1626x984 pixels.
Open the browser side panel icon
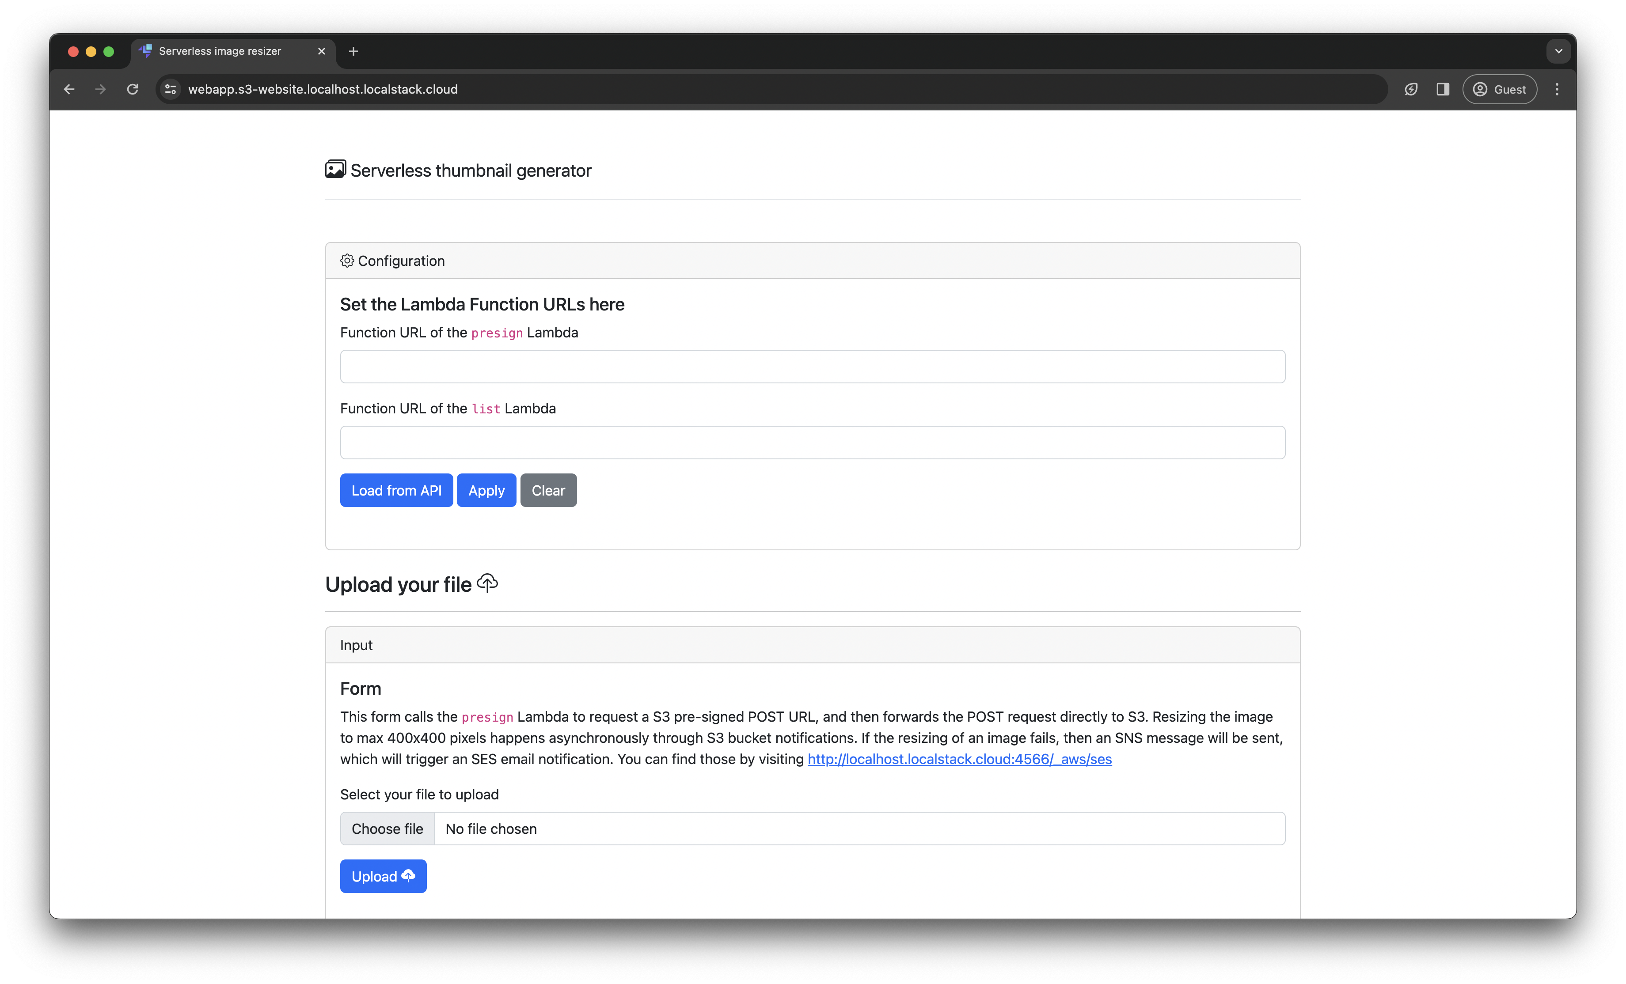1443,89
